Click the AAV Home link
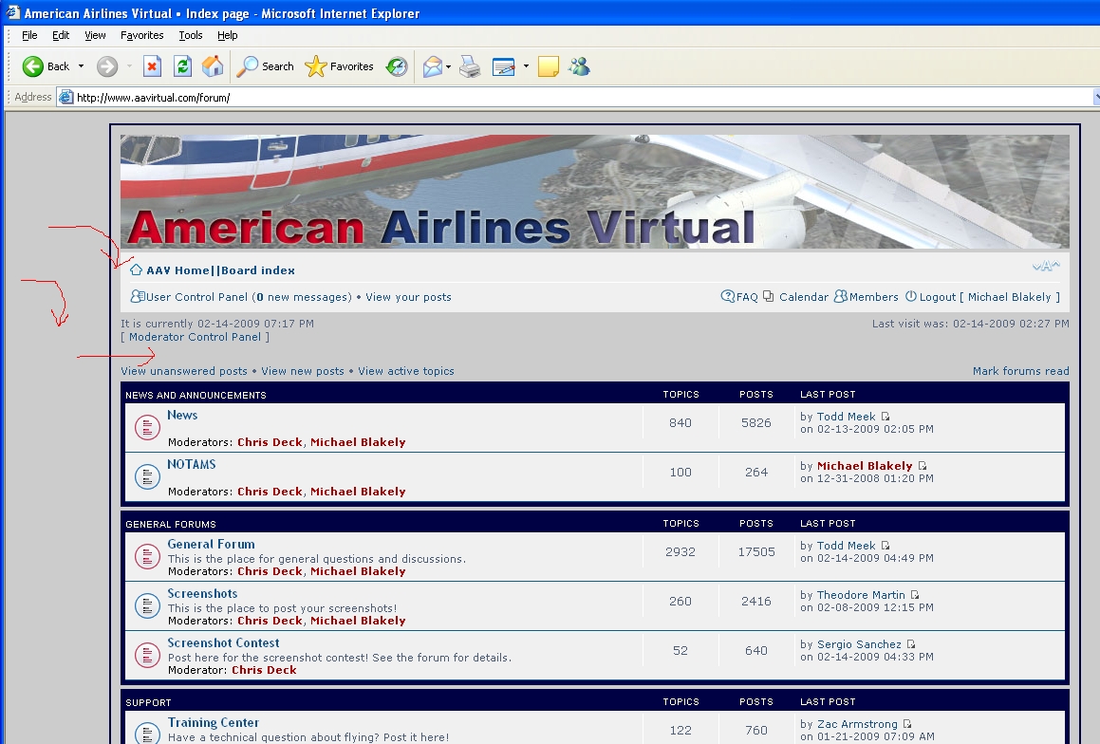Viewport: 1100px width, 744px height. [x=178, y=270]
